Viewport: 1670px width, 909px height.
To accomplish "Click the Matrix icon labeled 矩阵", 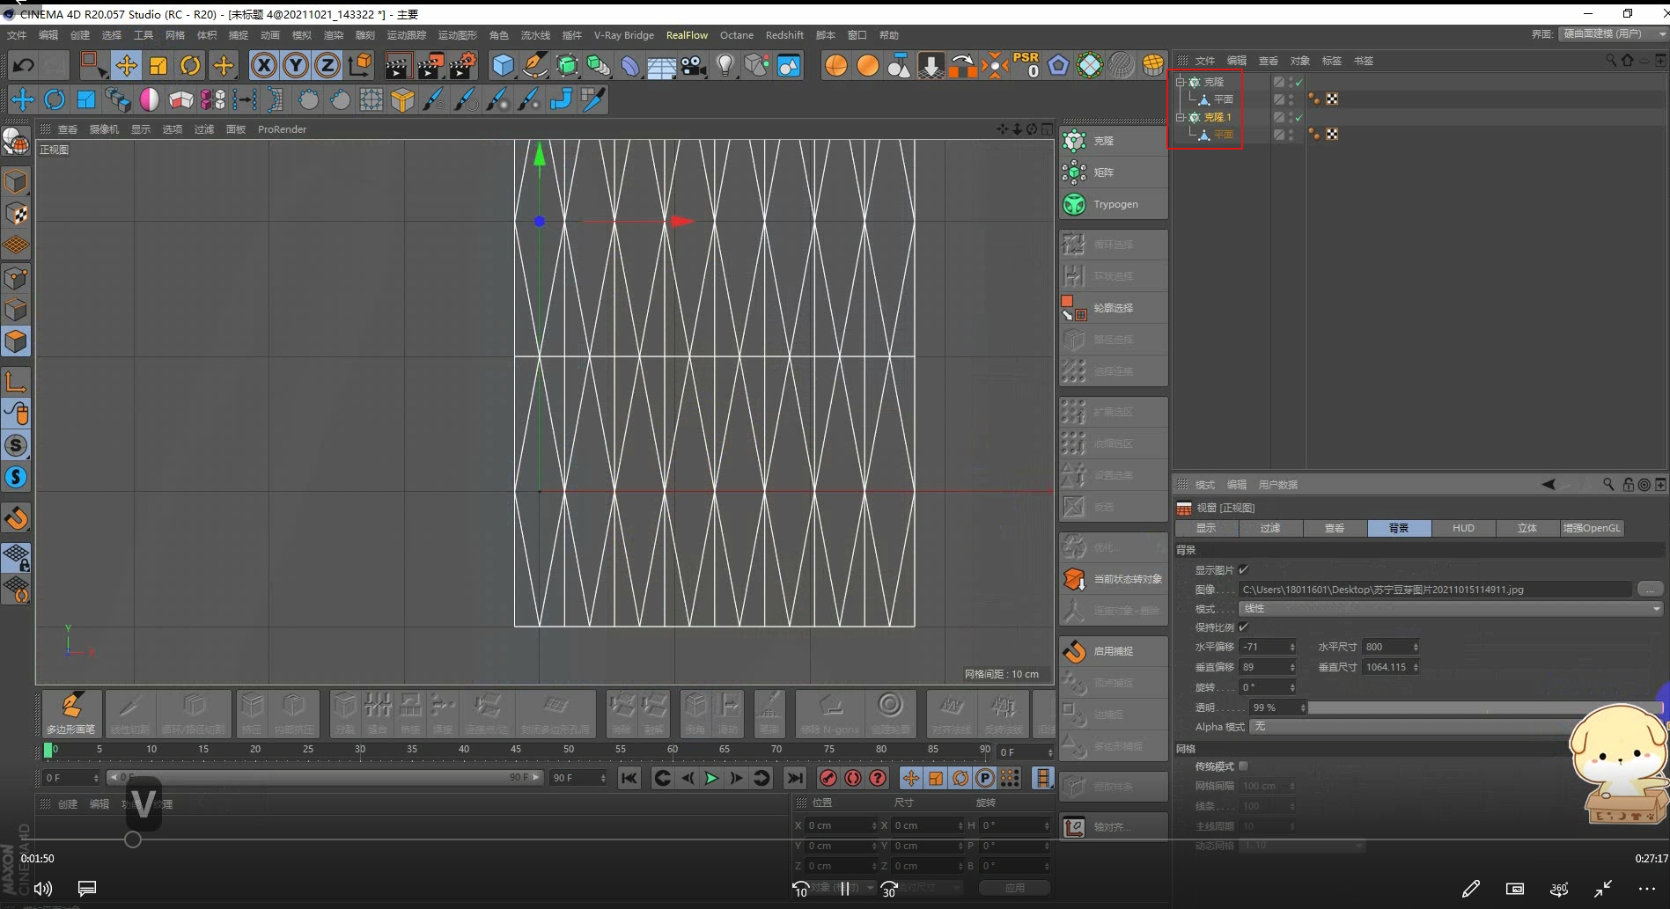I will coord(1074,172).
